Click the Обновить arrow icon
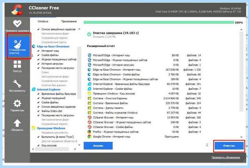 [17, 123]
